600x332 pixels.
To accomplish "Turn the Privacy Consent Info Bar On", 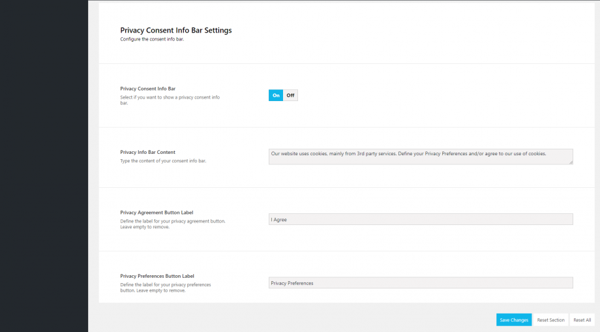I will click(276, 95).
